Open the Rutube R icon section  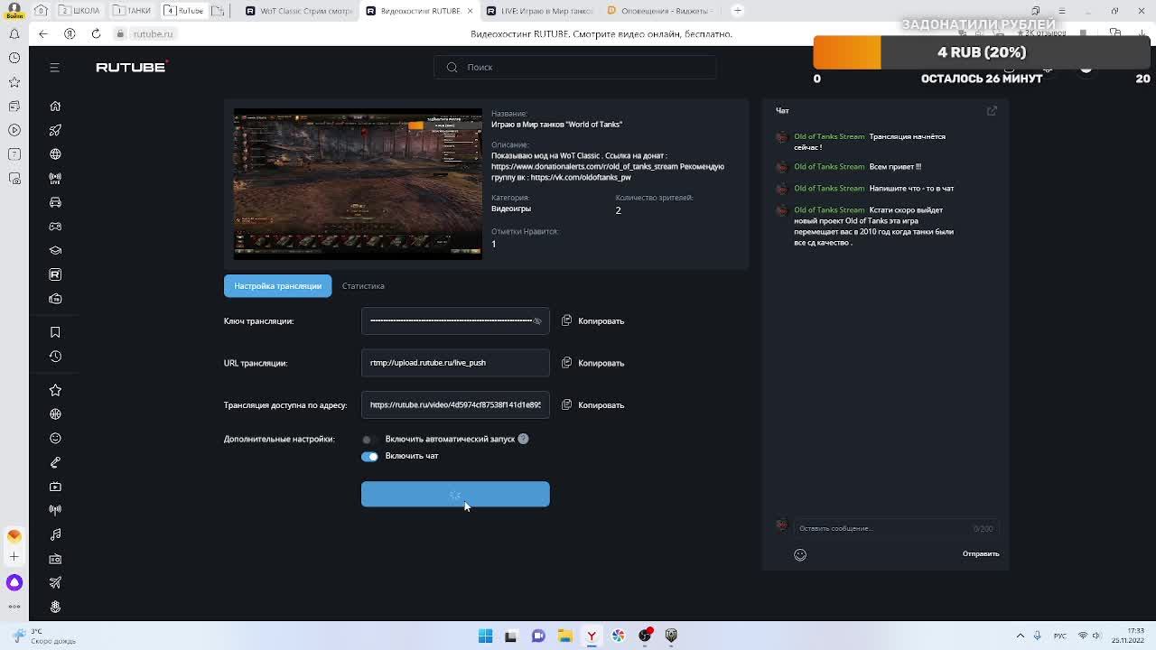coord(55,274)
